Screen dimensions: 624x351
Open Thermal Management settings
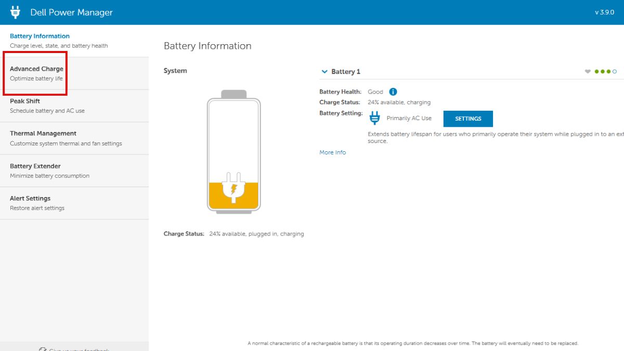pos(74,138)
